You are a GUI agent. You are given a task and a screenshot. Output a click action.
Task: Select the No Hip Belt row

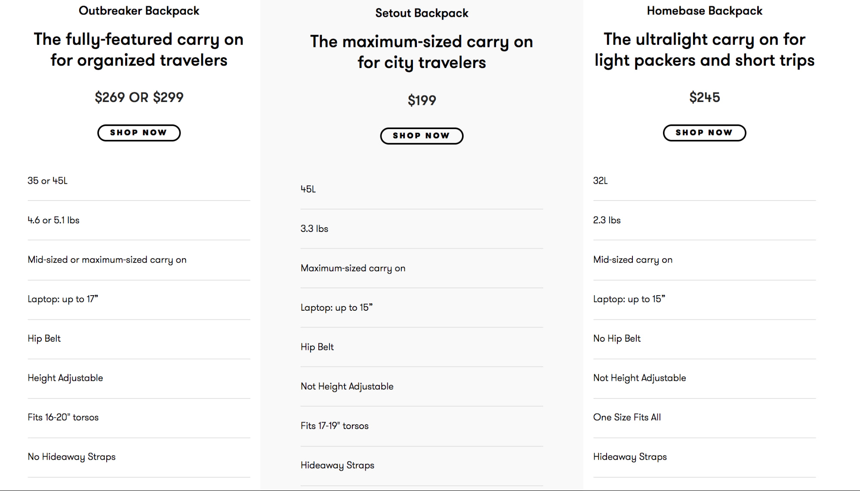[616, 339]
